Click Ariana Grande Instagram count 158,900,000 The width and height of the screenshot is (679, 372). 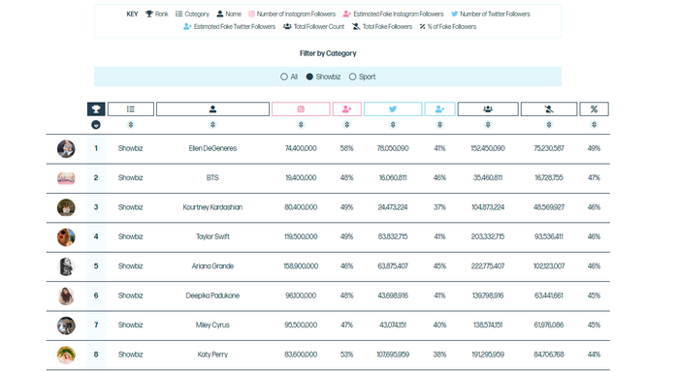[x=301, y=266]
